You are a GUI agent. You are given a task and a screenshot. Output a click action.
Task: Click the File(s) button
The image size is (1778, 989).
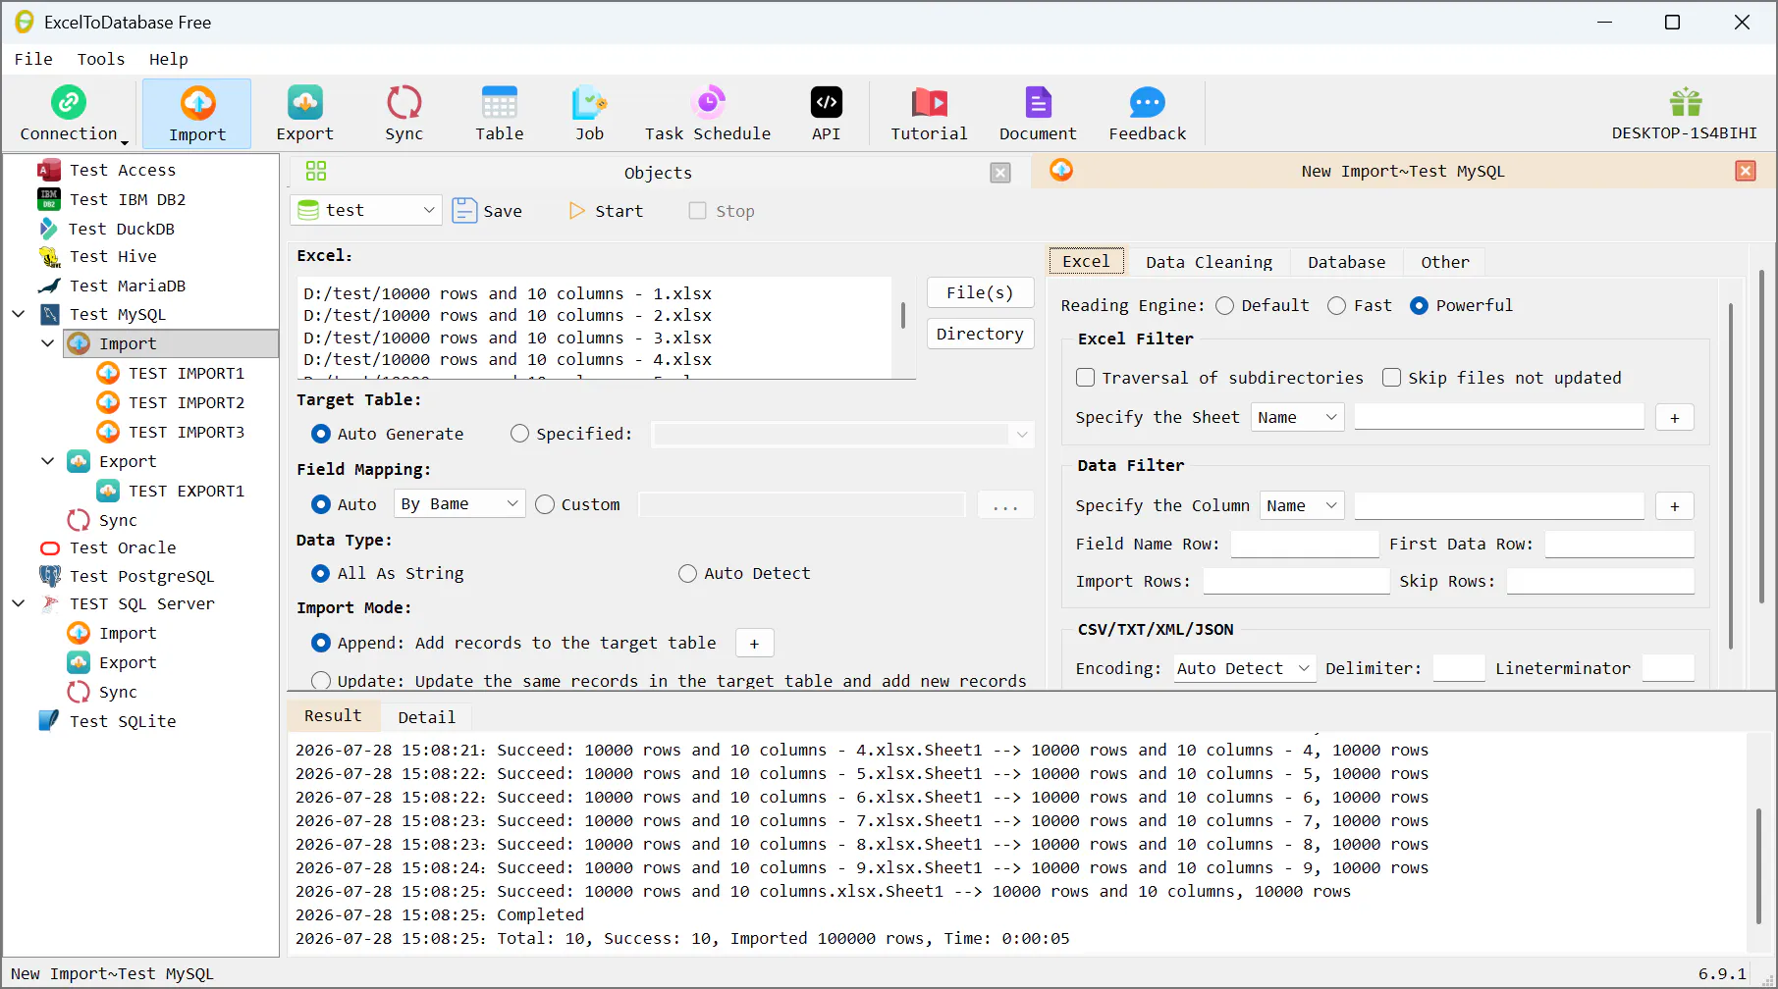click(x=980, y=292)
